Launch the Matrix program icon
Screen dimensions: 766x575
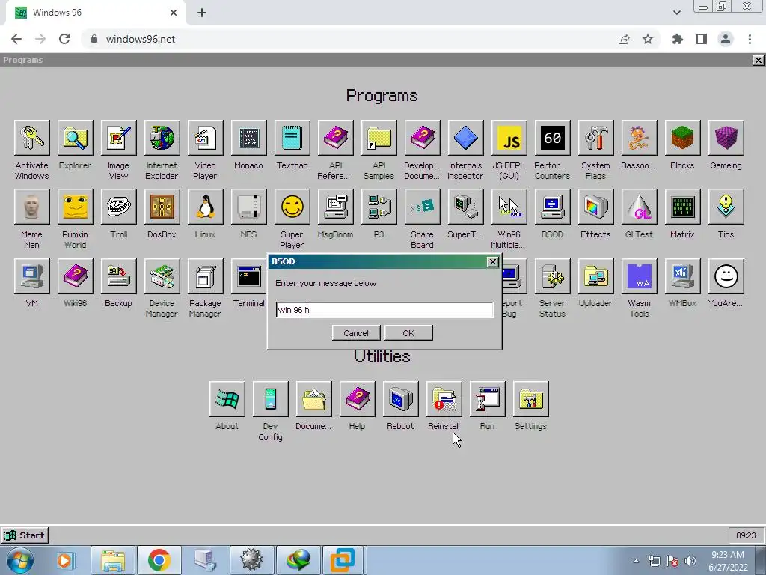coord(682,207)
